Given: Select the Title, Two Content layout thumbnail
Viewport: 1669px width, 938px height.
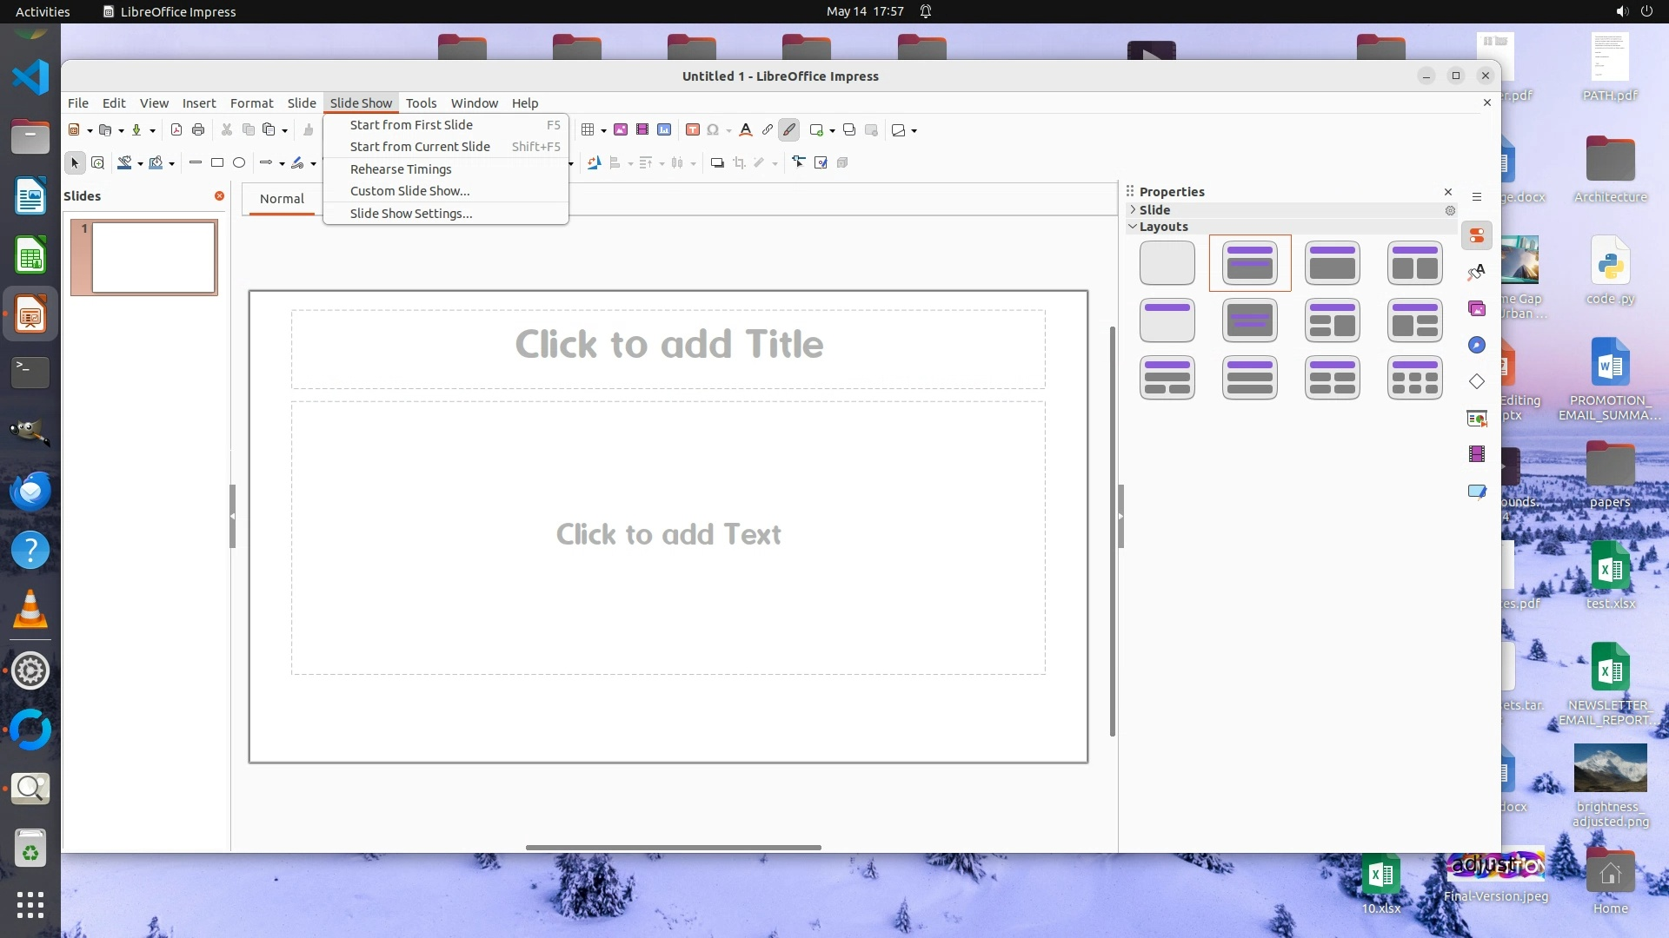Looking at the screenshot, I should point(1414,263).
